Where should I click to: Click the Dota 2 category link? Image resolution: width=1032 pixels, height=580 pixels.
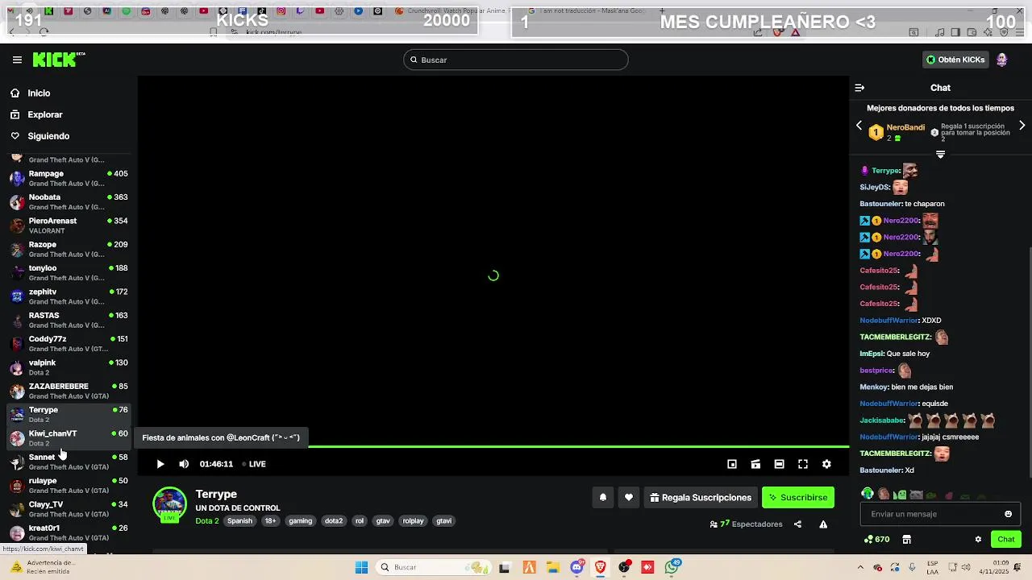(x=207, y=521)
